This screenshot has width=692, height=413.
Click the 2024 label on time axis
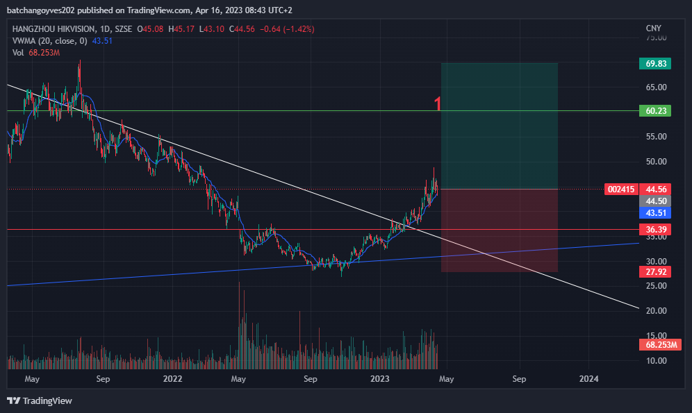588,378
